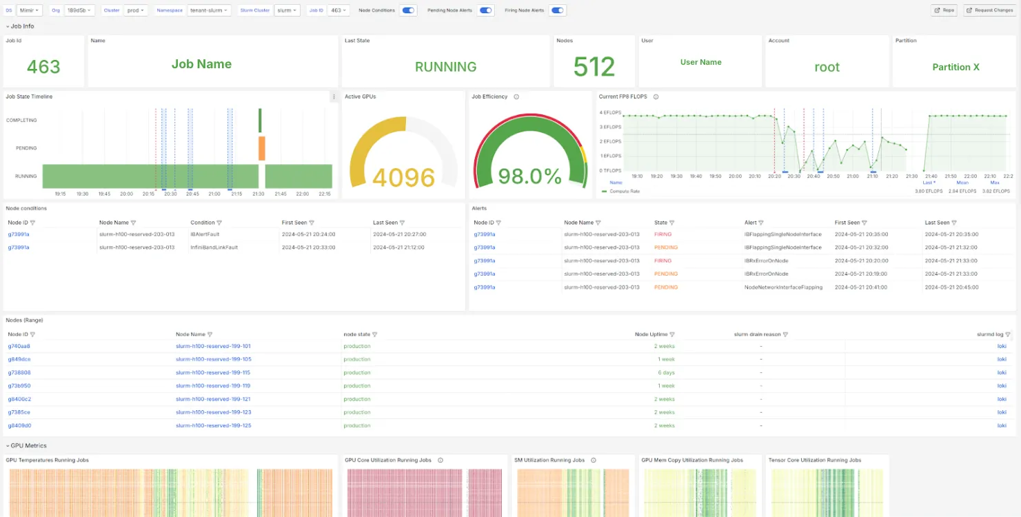
Task: Click the IBAlertFault condition cell
Action: pos(205,234)
